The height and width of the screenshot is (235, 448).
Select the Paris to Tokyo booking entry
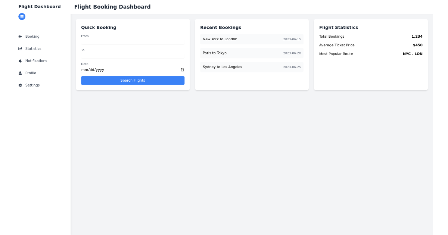252,53
